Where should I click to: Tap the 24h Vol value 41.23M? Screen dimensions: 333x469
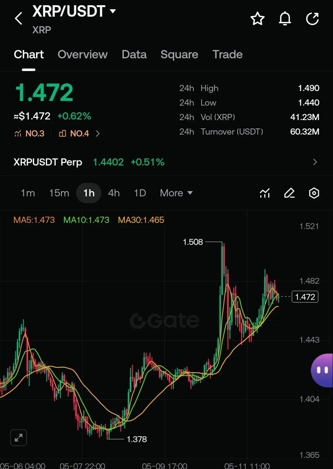(305, 117)
